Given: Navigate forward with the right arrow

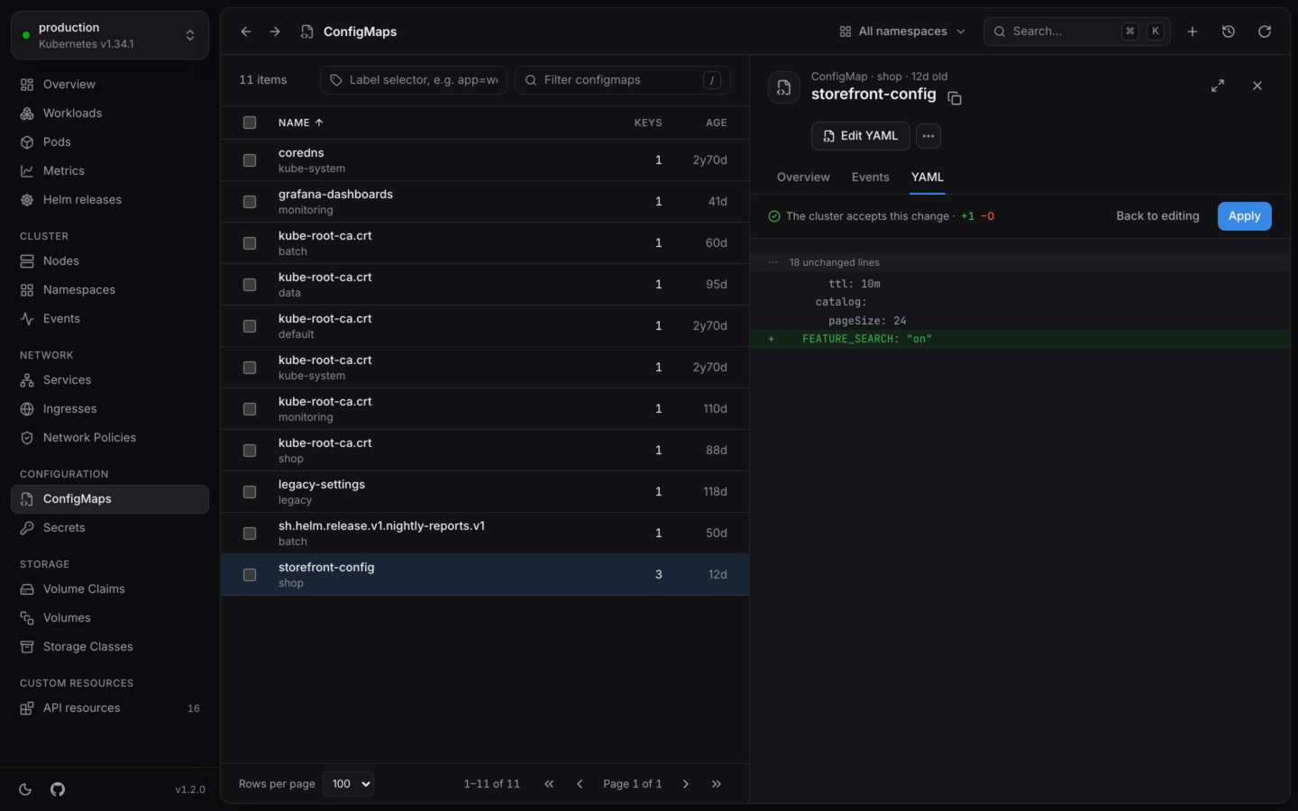Looking at the screenshot, I should click(x=275, y=32).
